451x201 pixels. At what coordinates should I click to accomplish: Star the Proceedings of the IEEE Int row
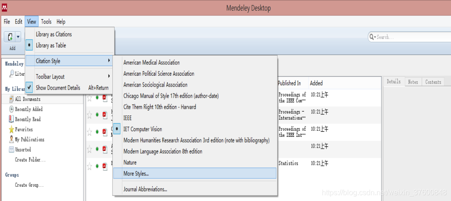tap(90, 132)
